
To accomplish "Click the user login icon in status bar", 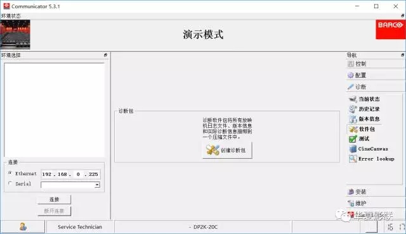I will pos(23,227).
